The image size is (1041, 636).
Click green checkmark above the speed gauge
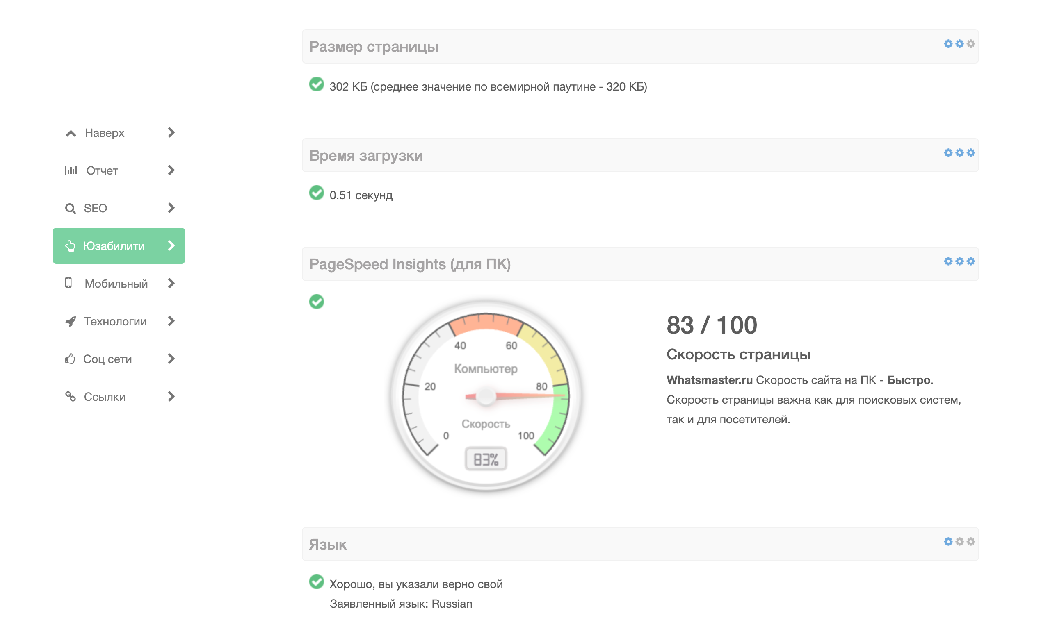(x=316, y=302)
